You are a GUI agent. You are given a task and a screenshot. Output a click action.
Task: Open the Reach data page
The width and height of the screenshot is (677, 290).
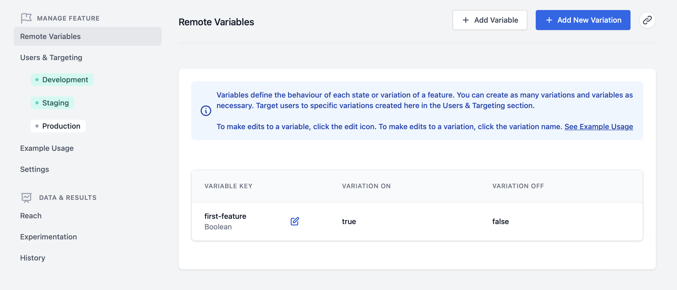click(x=31, y=216)
